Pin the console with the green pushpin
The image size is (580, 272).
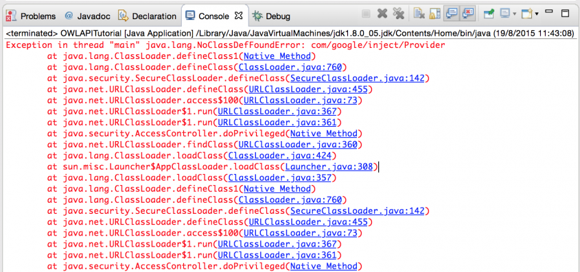point(489,14)
